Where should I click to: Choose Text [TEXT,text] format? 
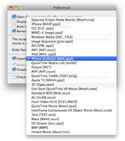click(71, 115)
